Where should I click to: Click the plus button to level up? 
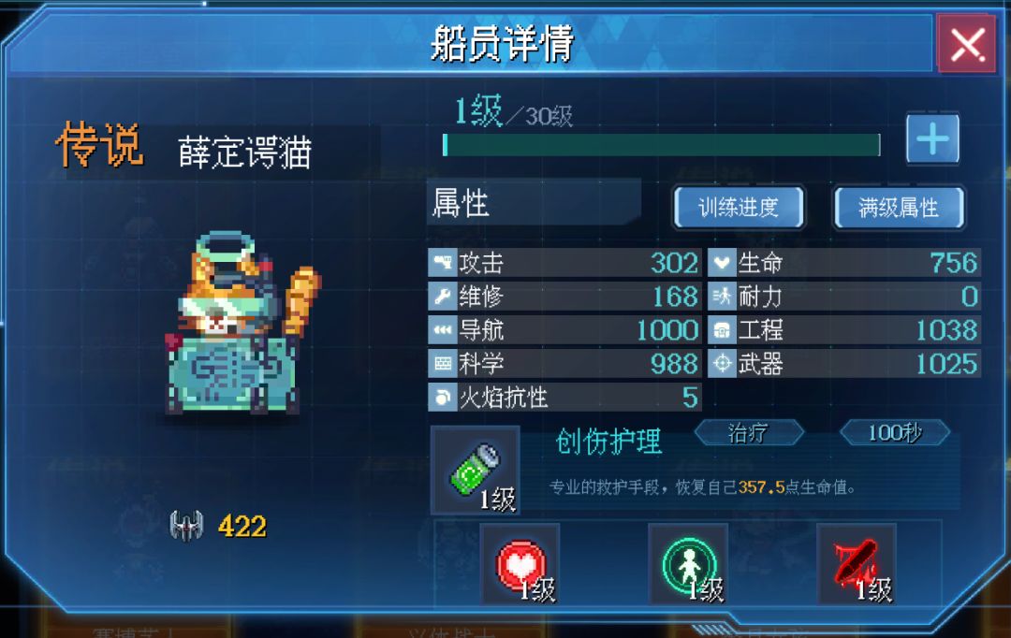(x=932, y=138)
